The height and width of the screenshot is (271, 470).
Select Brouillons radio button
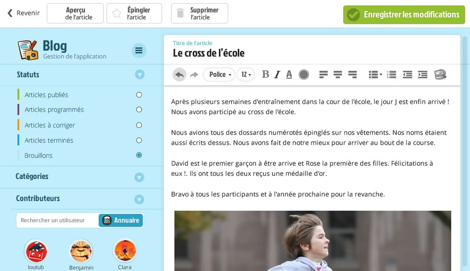click(x=139, y=155)
